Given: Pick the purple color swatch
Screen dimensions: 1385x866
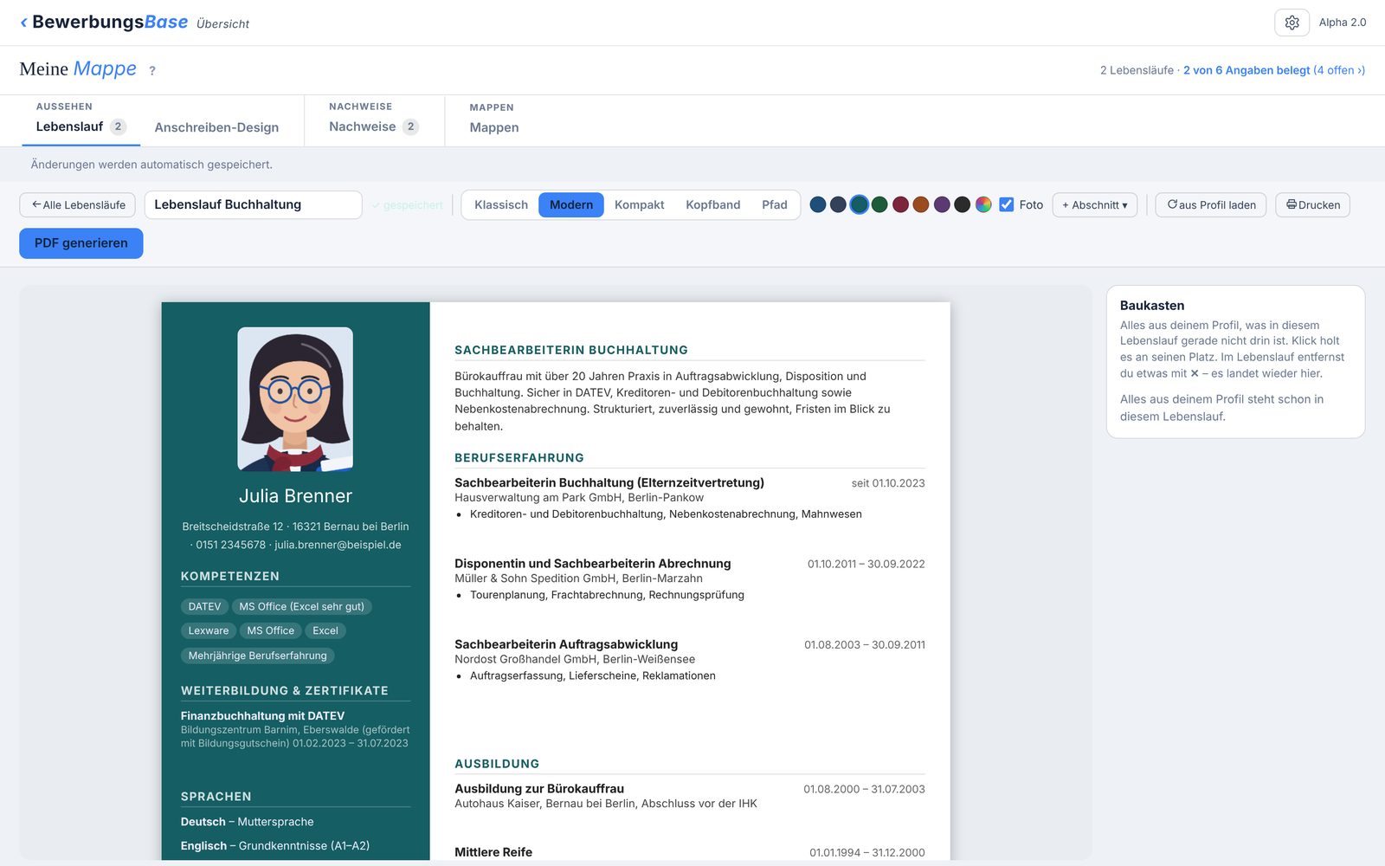Looking at the screenshot, I should coord(942,204).
